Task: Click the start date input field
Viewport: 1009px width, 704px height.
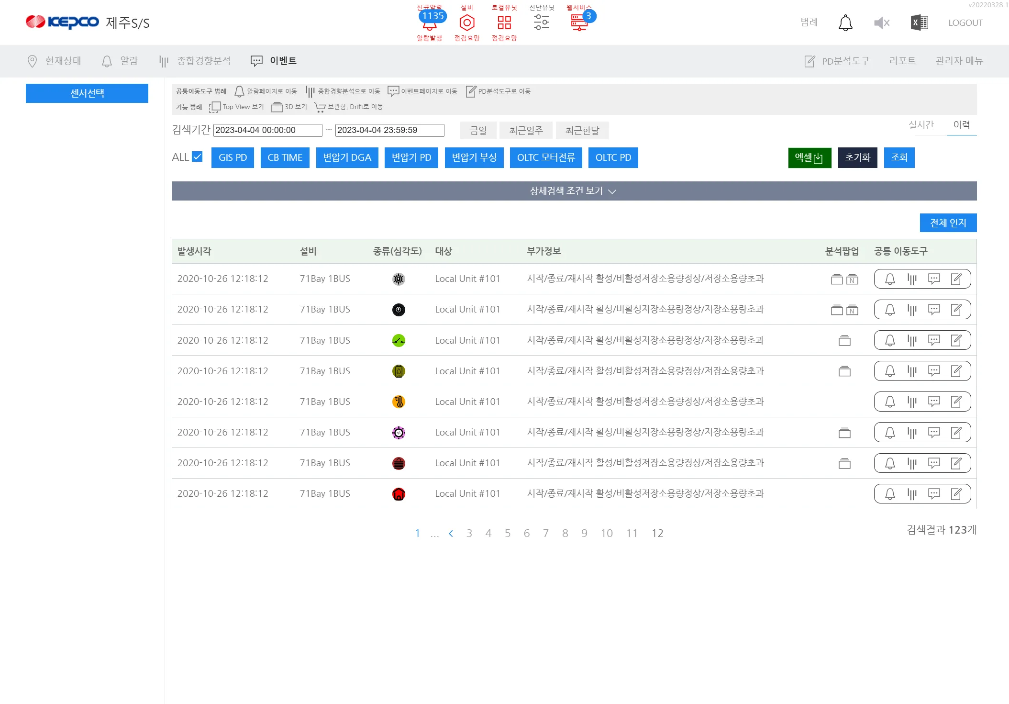Action: coord(268,130)
